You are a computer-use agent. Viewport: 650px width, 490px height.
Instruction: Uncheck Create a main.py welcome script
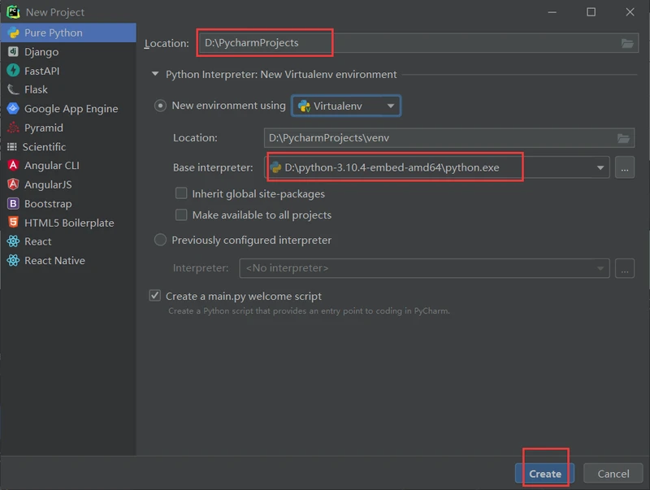pos(155,297)
